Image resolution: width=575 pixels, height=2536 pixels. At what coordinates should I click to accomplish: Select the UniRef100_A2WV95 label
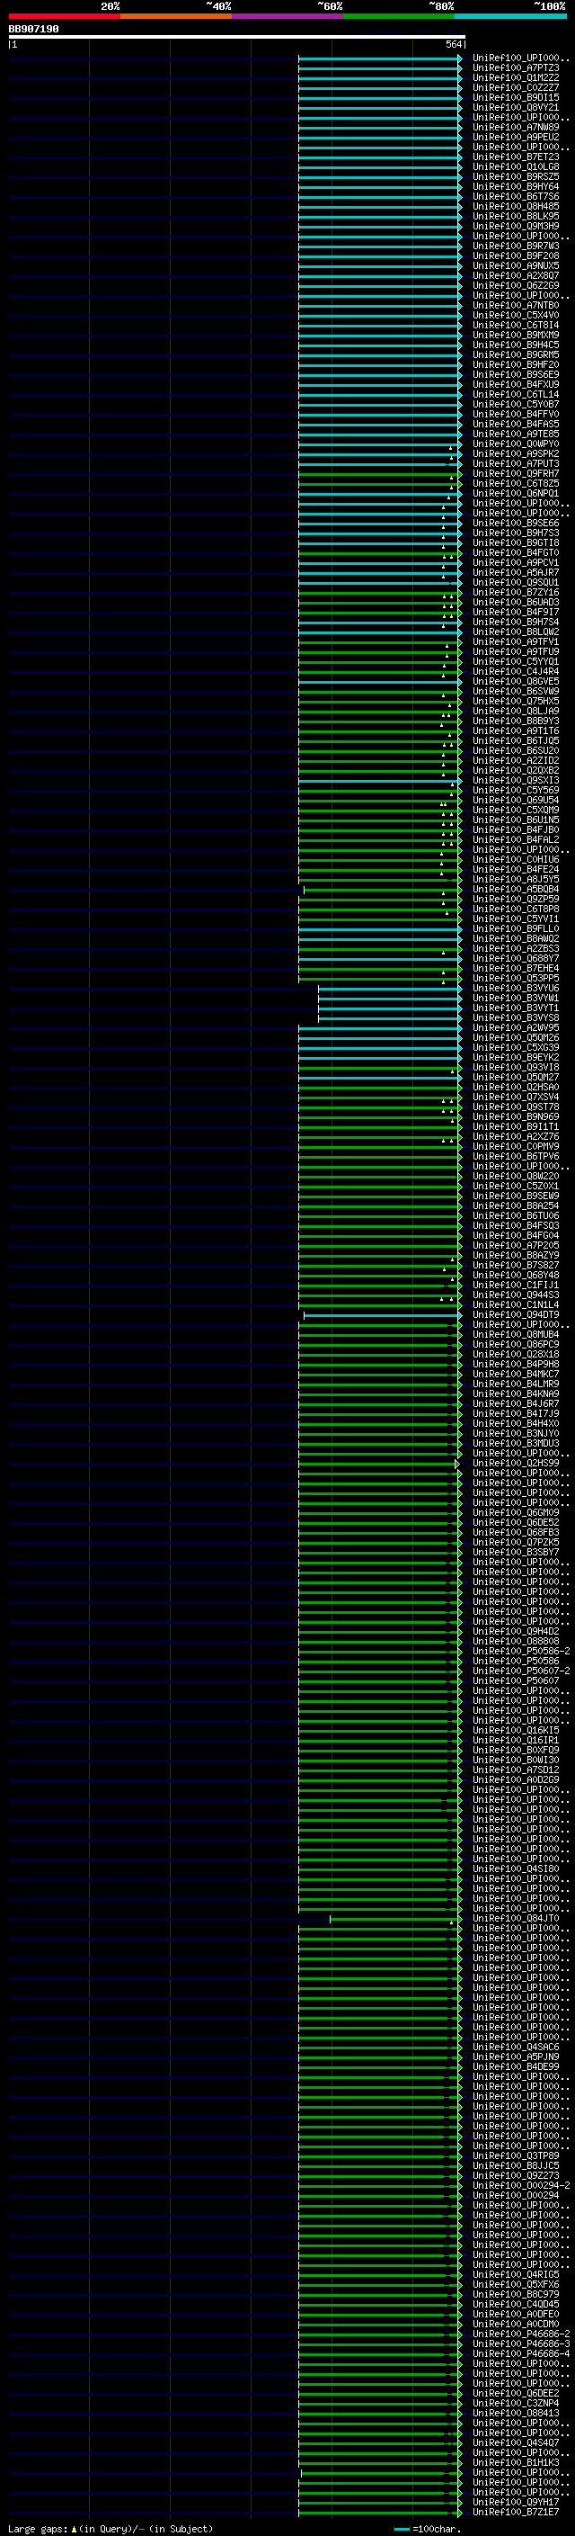(x=516, y=1027)
